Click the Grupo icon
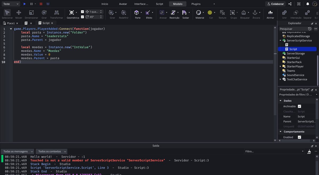 pos(233,12)
